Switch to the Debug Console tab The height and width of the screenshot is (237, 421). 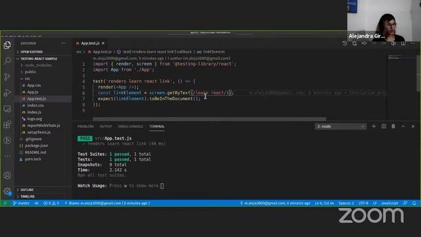pyautogui.click(x=130, y=126)
